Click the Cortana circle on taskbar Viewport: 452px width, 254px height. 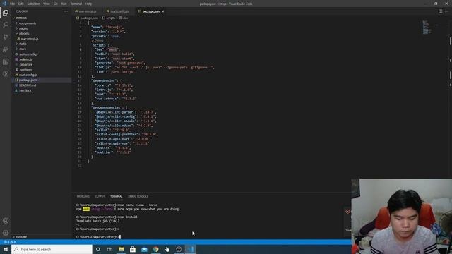97,249
